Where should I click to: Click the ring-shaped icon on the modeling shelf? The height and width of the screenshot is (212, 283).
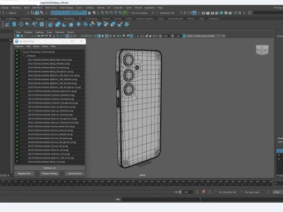tap(21, 24)
